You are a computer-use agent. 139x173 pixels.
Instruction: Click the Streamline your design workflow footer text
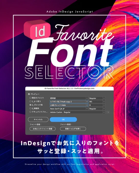coord(70,164)
